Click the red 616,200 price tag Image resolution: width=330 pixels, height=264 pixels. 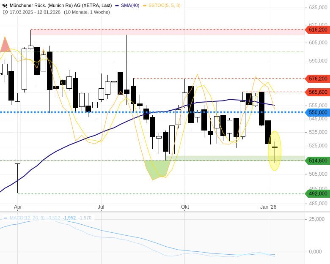pos(318,30)
